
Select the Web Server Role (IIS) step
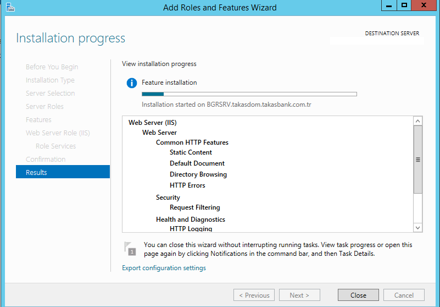[58, 133]
